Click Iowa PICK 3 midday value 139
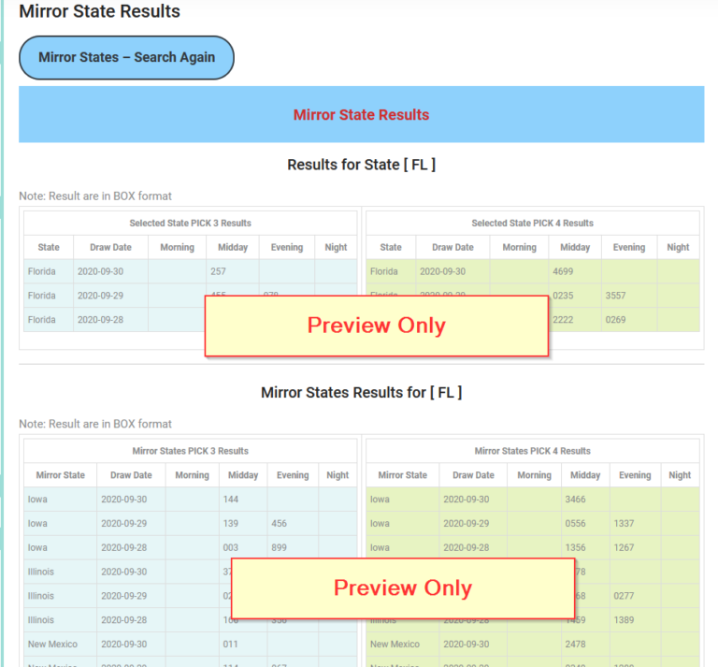This screenshot has height=667, width=718. coord(231,524)
